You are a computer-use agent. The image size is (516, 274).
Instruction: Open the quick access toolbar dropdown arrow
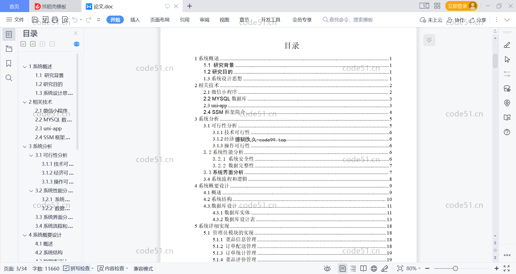99,20
